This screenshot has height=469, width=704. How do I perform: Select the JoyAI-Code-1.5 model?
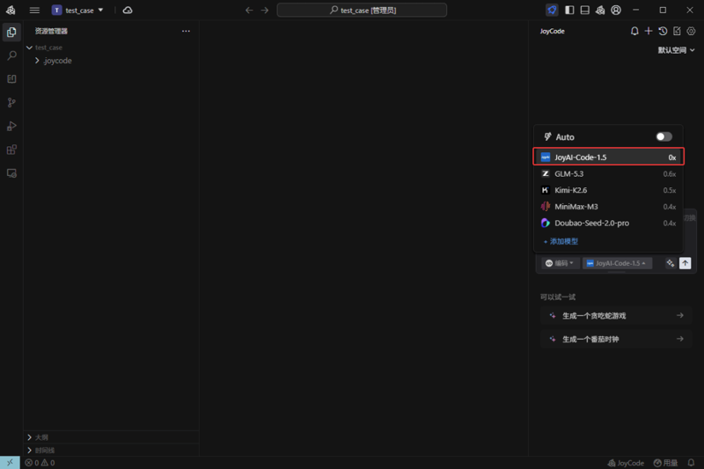click(608, 158)
